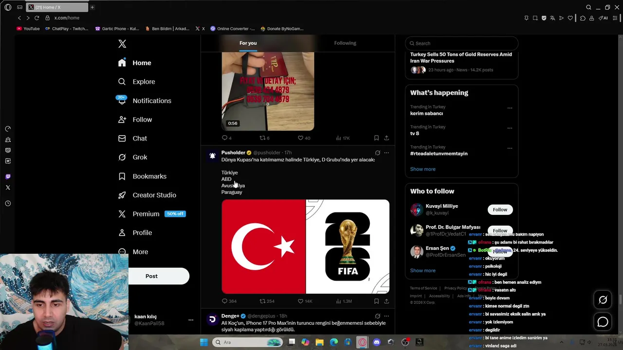623x350 pixels.
Task: Expand the More menu
Action: point(134,252)
